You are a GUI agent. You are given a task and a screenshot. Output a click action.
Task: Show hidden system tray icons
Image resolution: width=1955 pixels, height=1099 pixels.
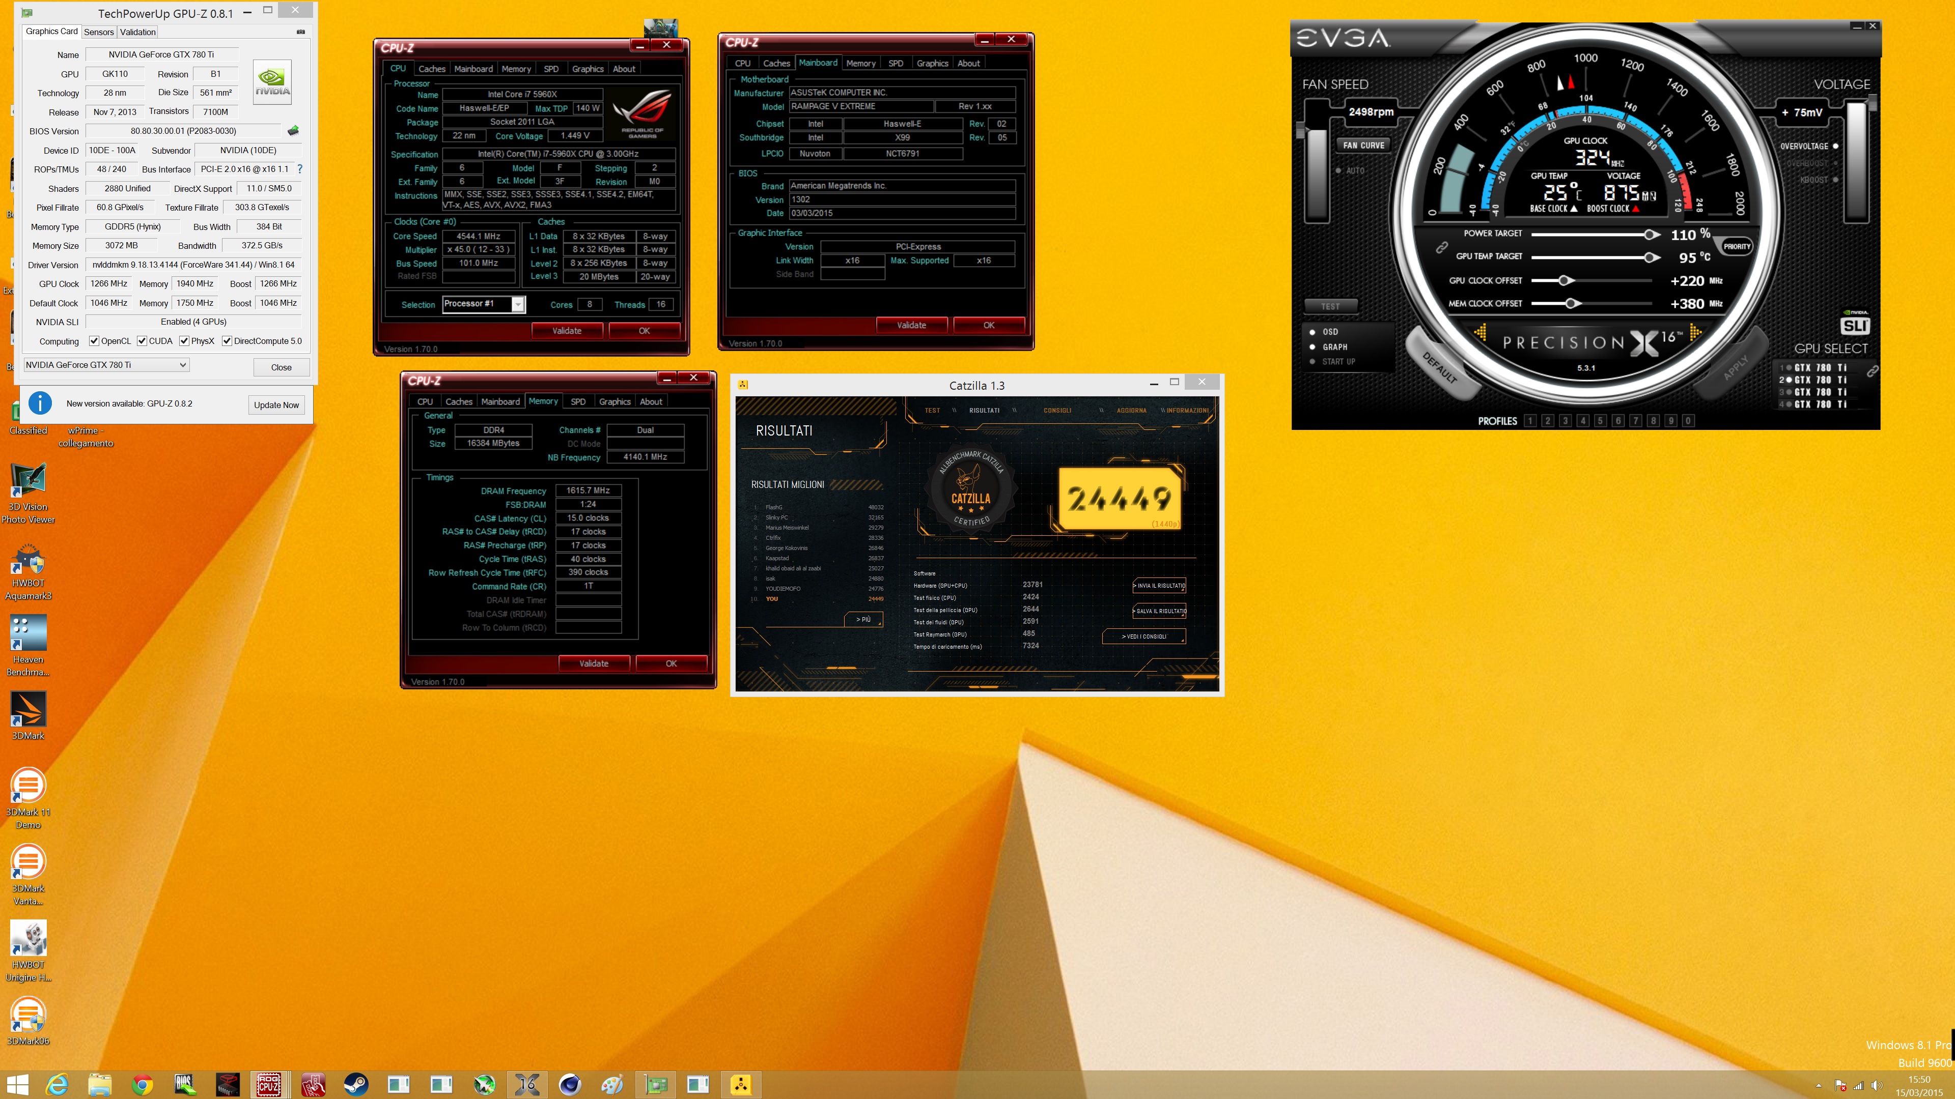click(x=1819, y=1086)
